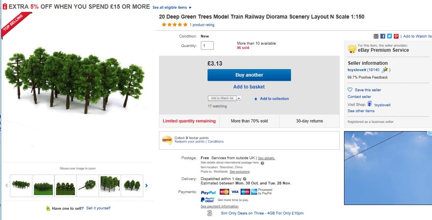The height and width of the screenshot is (220, 432).
Task: Click shop door icon beside toysloveit
Action: tap(370, 104)
